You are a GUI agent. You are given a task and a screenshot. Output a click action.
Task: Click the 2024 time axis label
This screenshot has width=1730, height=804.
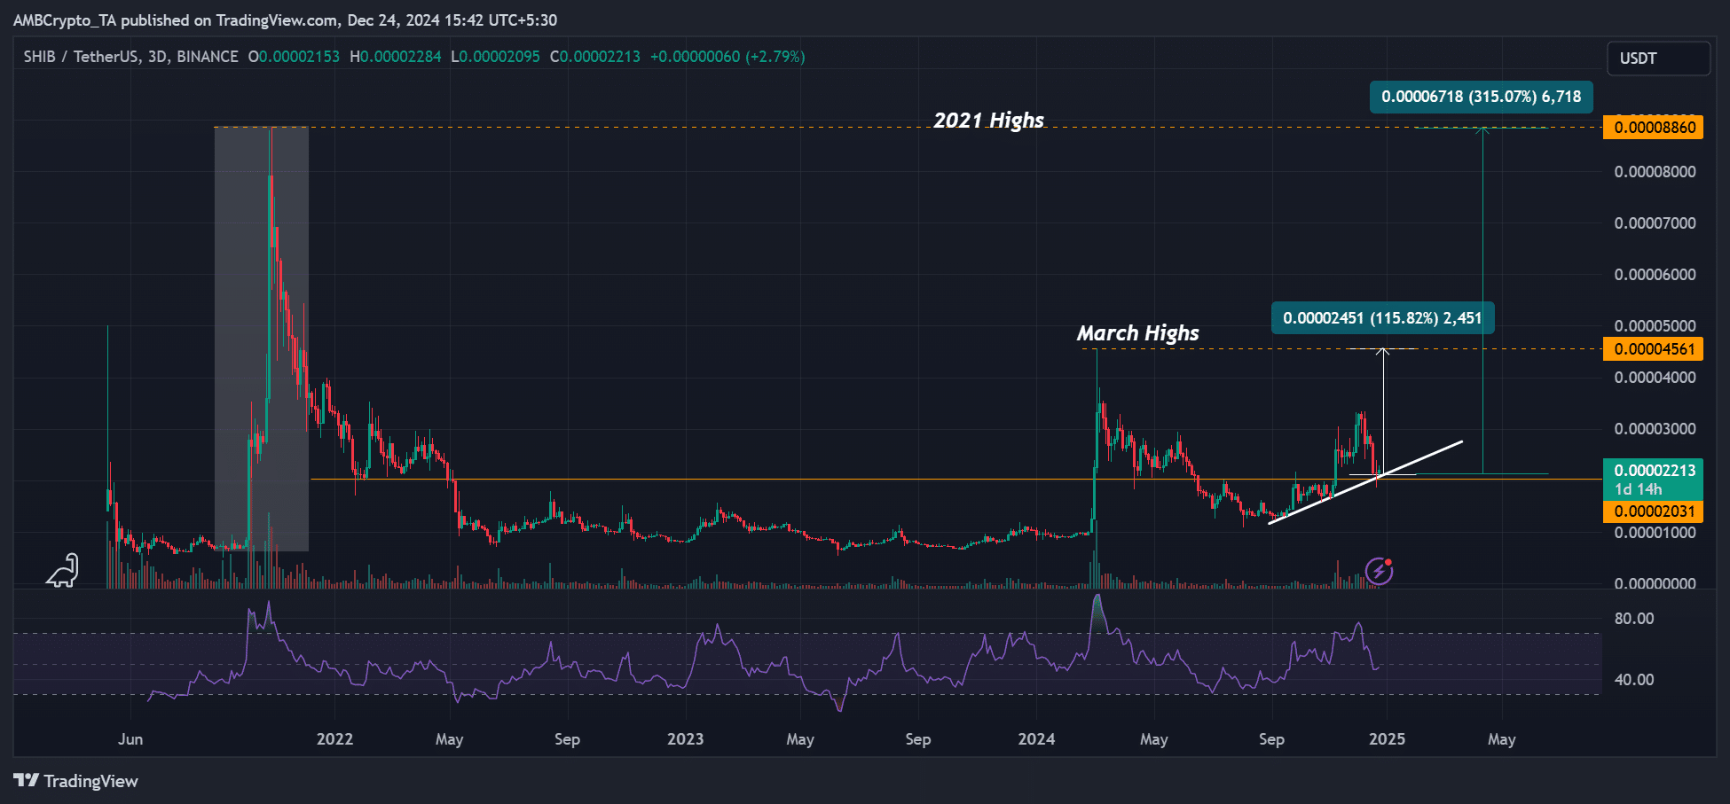coord(1036,739)
